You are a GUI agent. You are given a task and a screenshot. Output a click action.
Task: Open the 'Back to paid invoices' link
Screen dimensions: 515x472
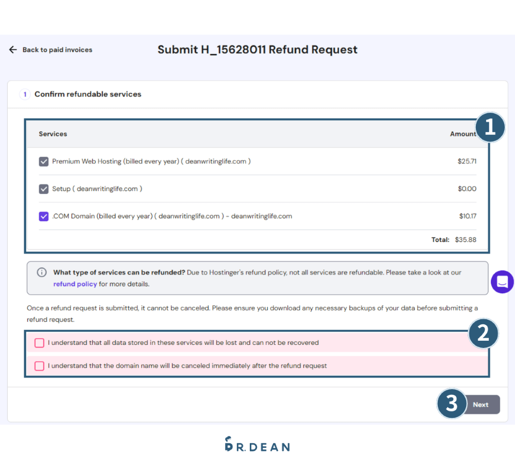(57, 50)
